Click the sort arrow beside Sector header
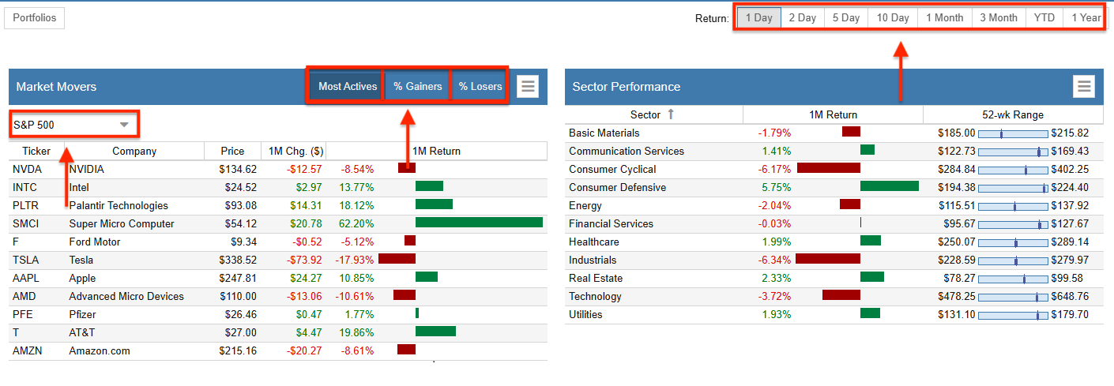Screen dimensions: 1114x386 (671, 114)
